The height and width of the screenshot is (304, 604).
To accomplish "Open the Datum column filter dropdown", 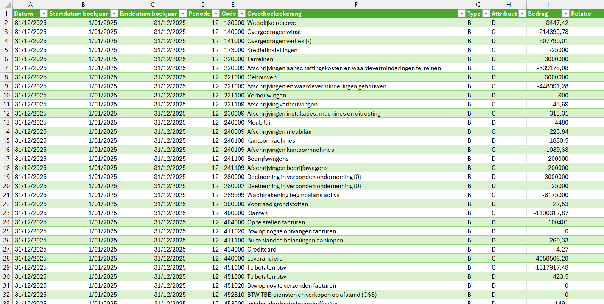I will click(44, 14).
